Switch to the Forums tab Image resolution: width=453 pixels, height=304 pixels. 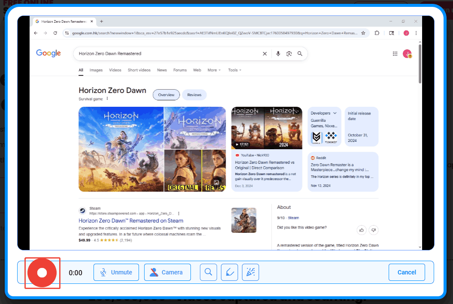pos(180,70)
